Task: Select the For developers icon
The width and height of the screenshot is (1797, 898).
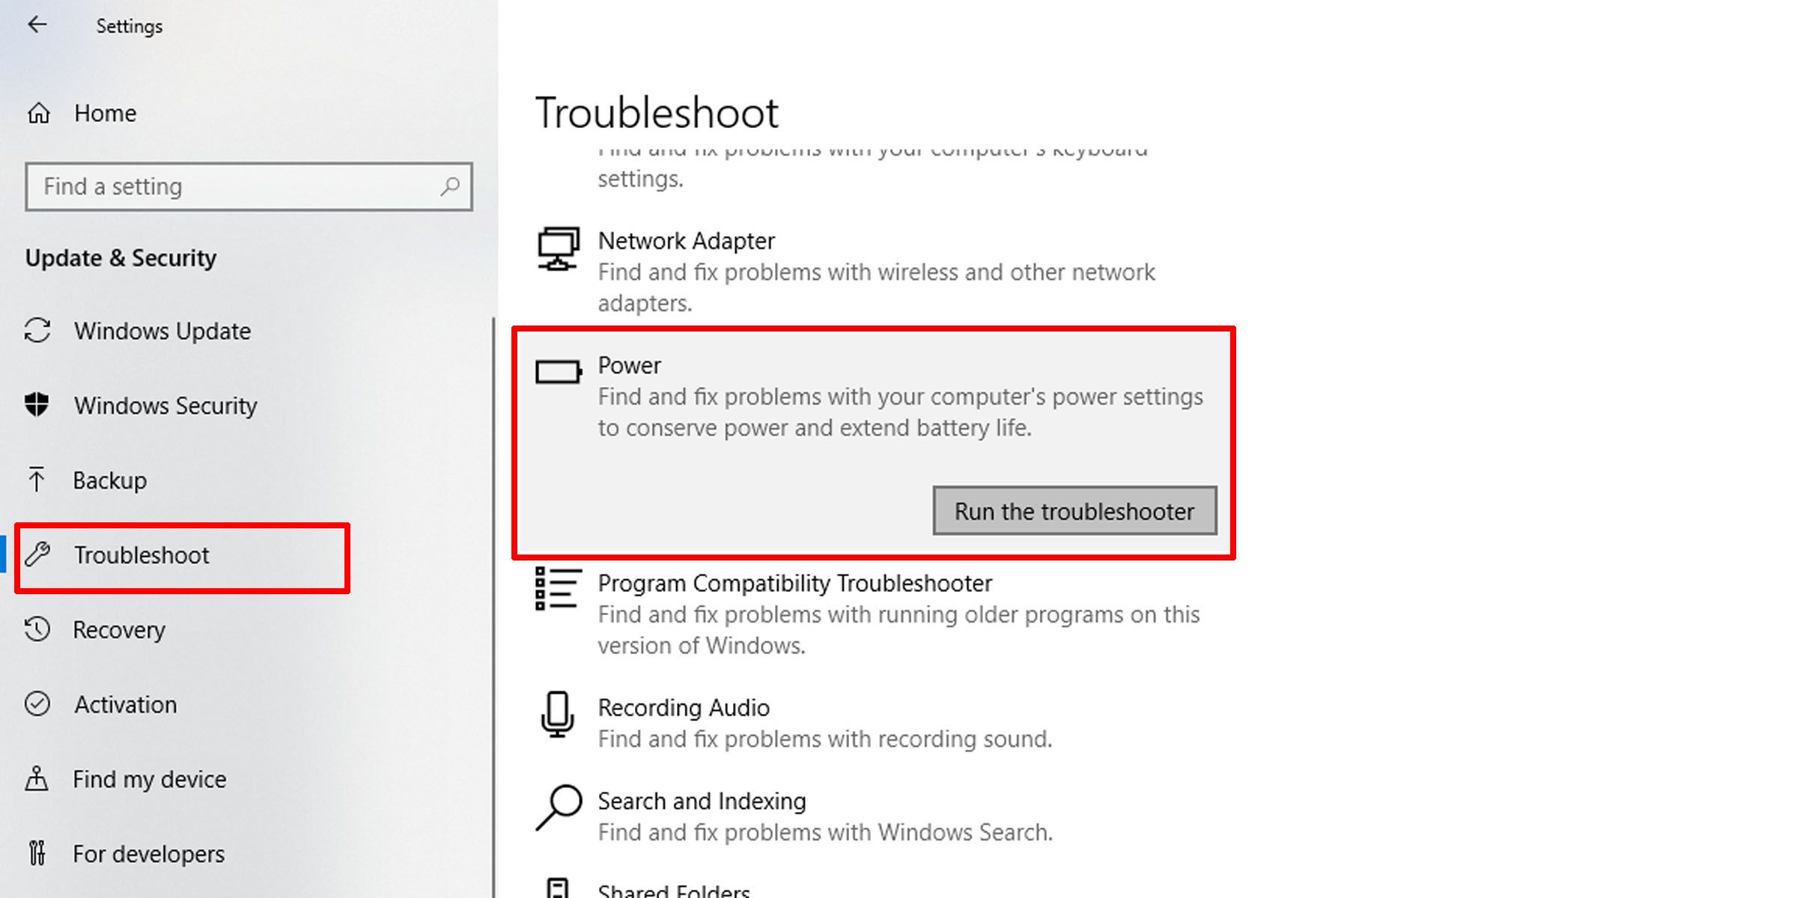Action: [x=37, y=853]
